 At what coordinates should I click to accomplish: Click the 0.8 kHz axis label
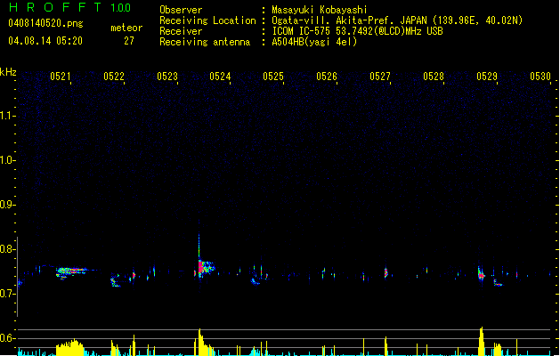pos(7,249)
